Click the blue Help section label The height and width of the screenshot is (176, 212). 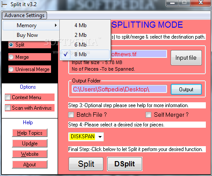click(x=28, y=122)
